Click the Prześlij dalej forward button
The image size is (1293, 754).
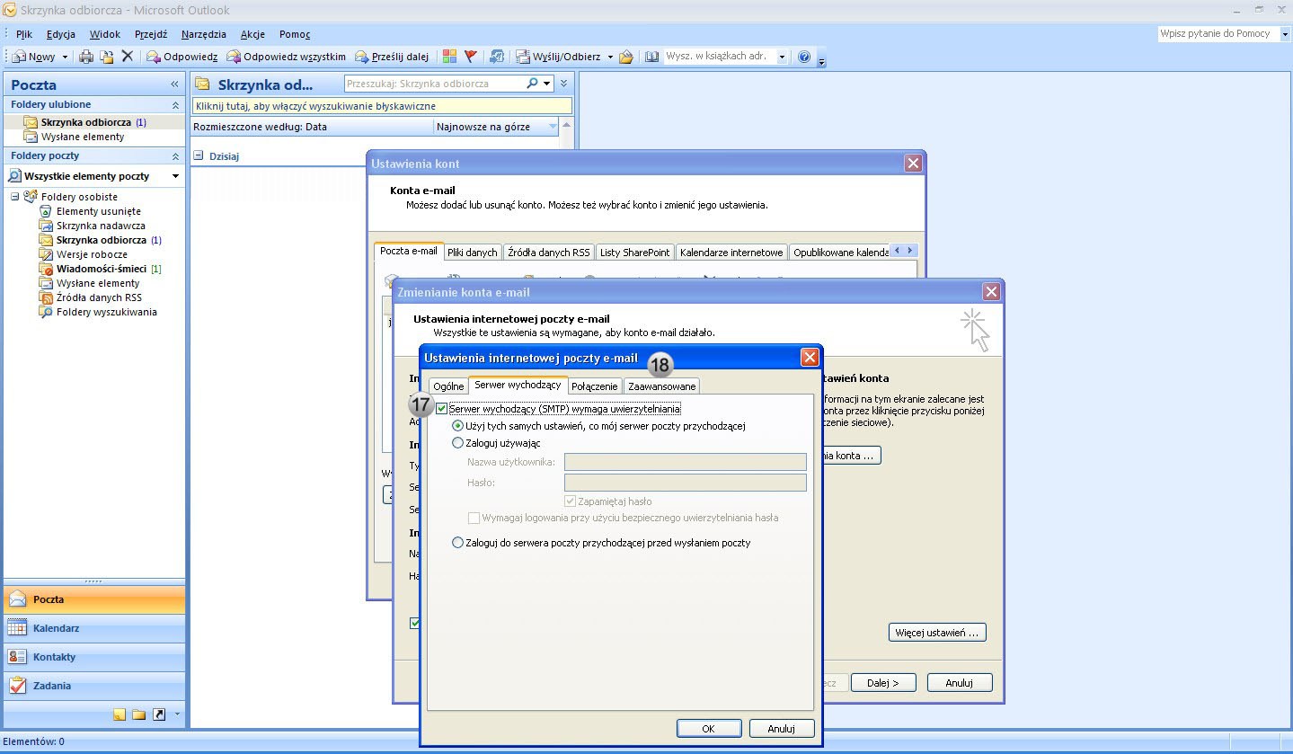pyautogui.click(x=392, y=57)
